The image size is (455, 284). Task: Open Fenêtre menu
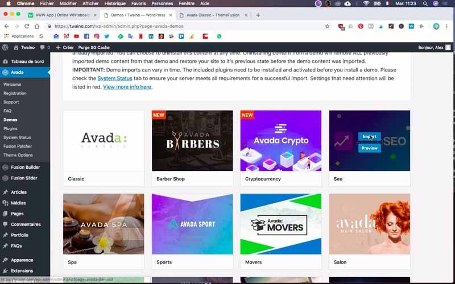(x=187, y=3)
